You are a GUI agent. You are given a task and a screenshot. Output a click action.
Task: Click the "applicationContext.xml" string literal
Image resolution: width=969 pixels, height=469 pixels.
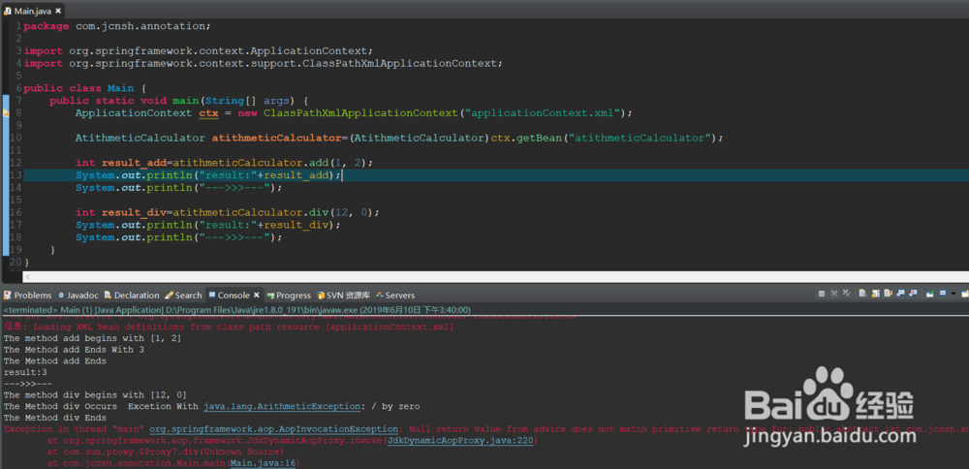pyautogui.click(x=543, y=113)
